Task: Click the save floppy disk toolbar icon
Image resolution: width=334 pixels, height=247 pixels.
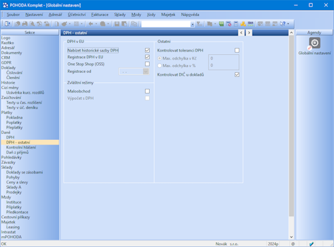Action: [x=117, y=23]
